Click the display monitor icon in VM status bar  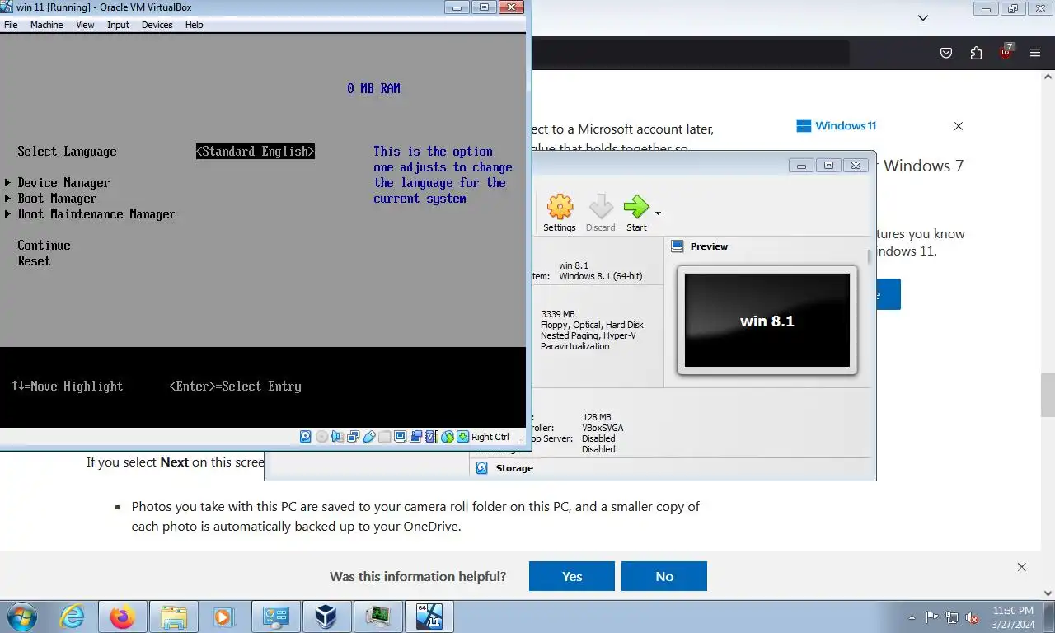point(401,437)
